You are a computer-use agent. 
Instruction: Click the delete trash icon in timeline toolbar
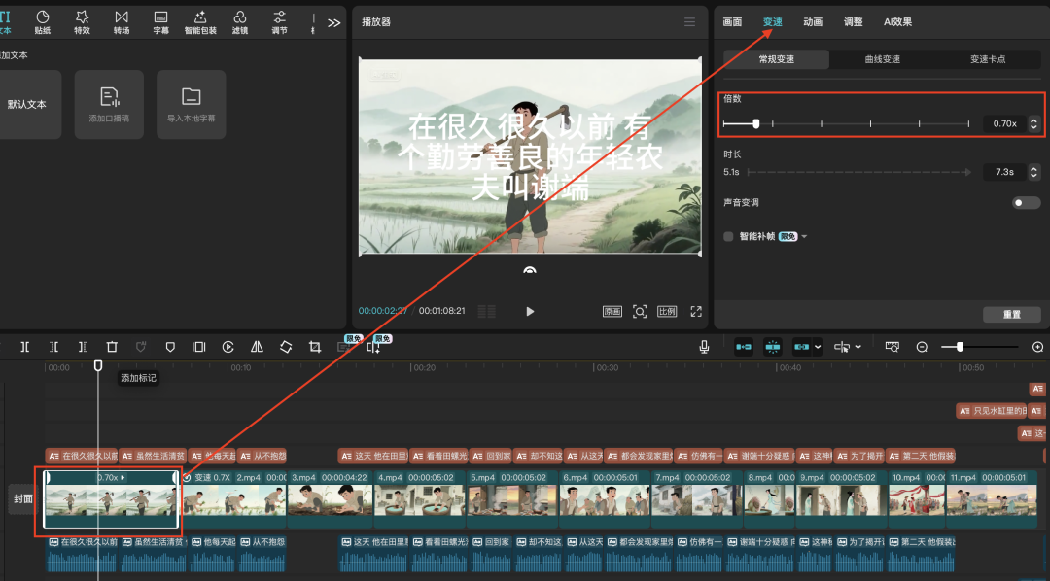point(112,347)
